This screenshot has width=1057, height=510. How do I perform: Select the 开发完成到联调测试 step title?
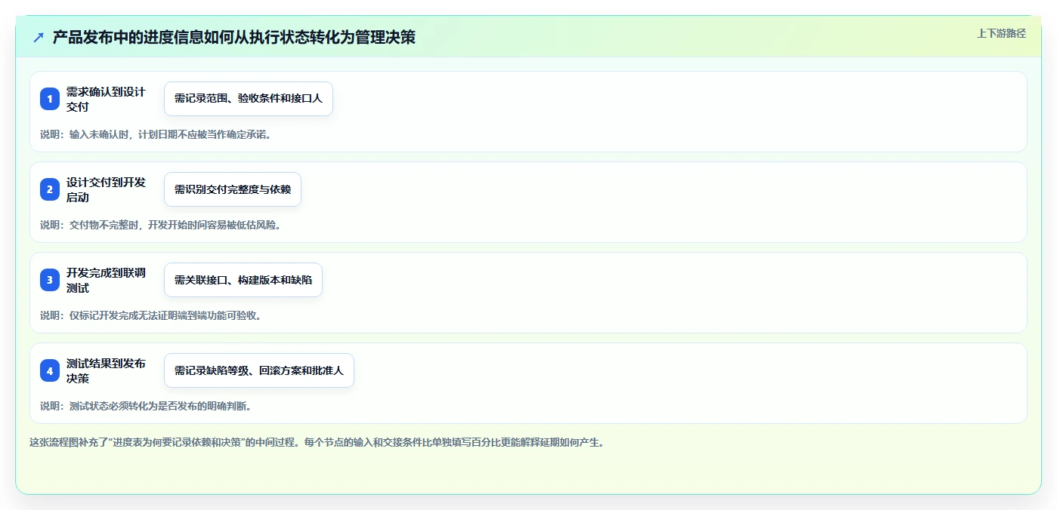pos(106,280)
